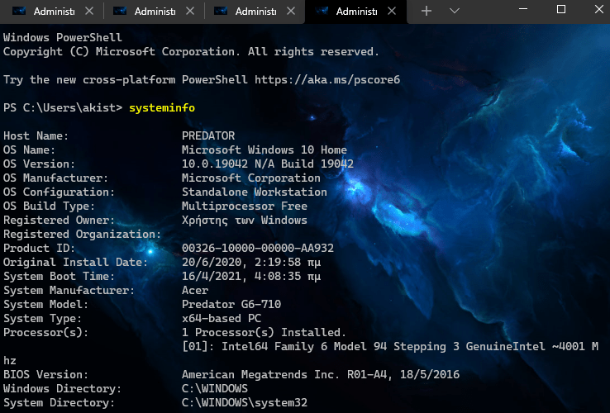
Task: Close the second Administrator tab
Action: coord(189,12)
